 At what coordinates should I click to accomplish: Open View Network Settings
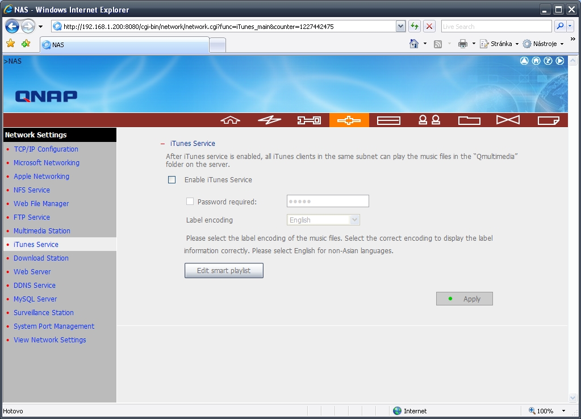point(49,340)
